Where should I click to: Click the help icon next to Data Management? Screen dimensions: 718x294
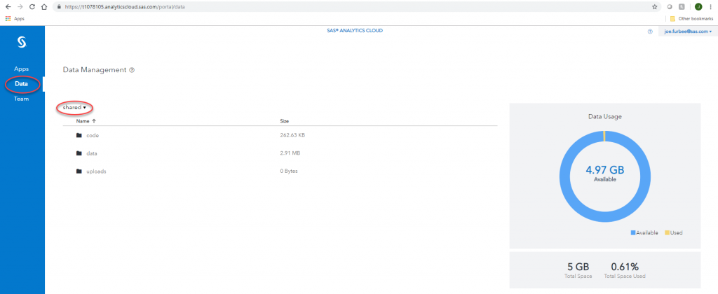(x=132, y=70)
